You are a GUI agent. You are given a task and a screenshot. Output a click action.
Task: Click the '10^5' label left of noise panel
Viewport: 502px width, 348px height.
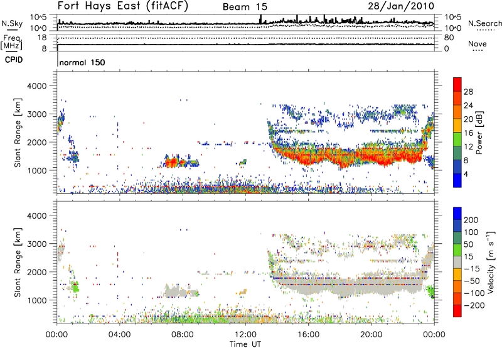[x=38, y=17]
